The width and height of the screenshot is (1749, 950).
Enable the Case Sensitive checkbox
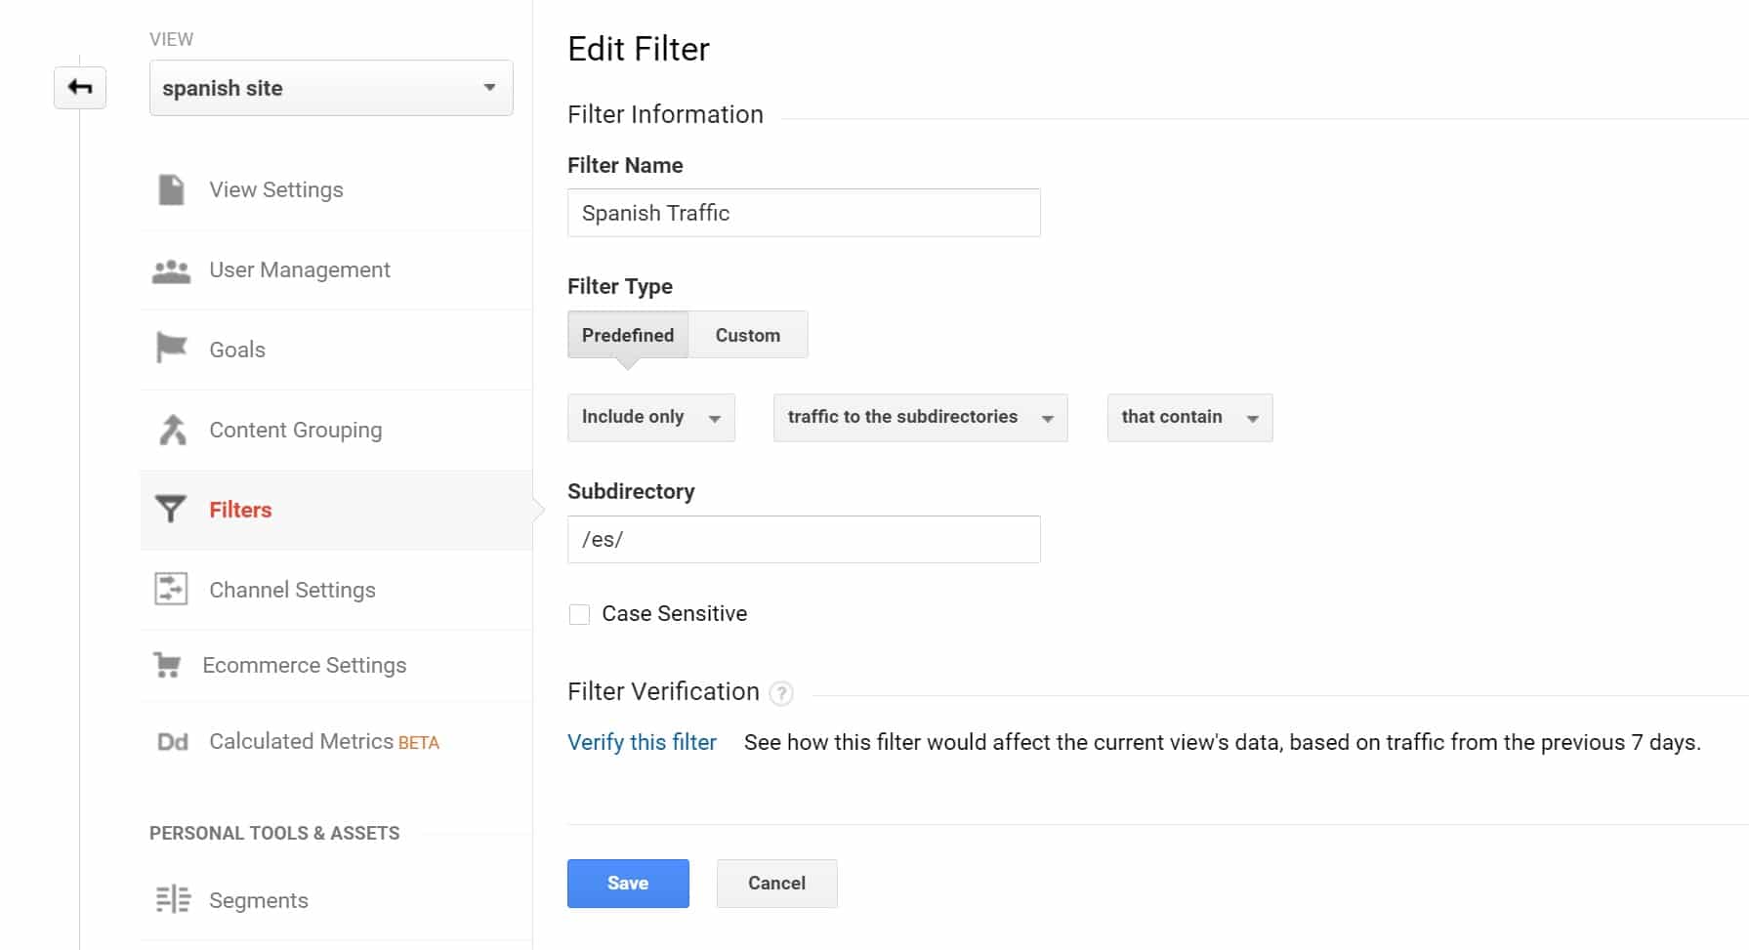click(x=579, y=614)
